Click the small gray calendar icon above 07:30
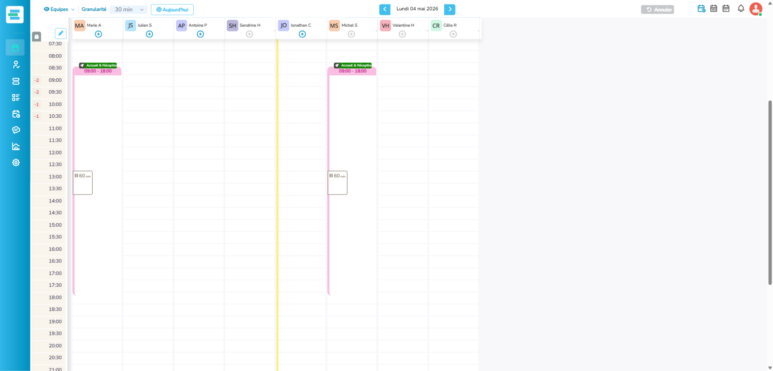 pos(36,36)
